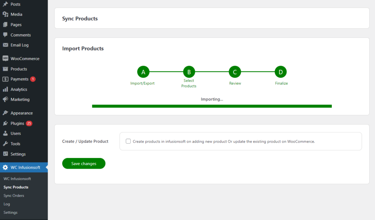Click the Import/Export step label

pos(142,83)
